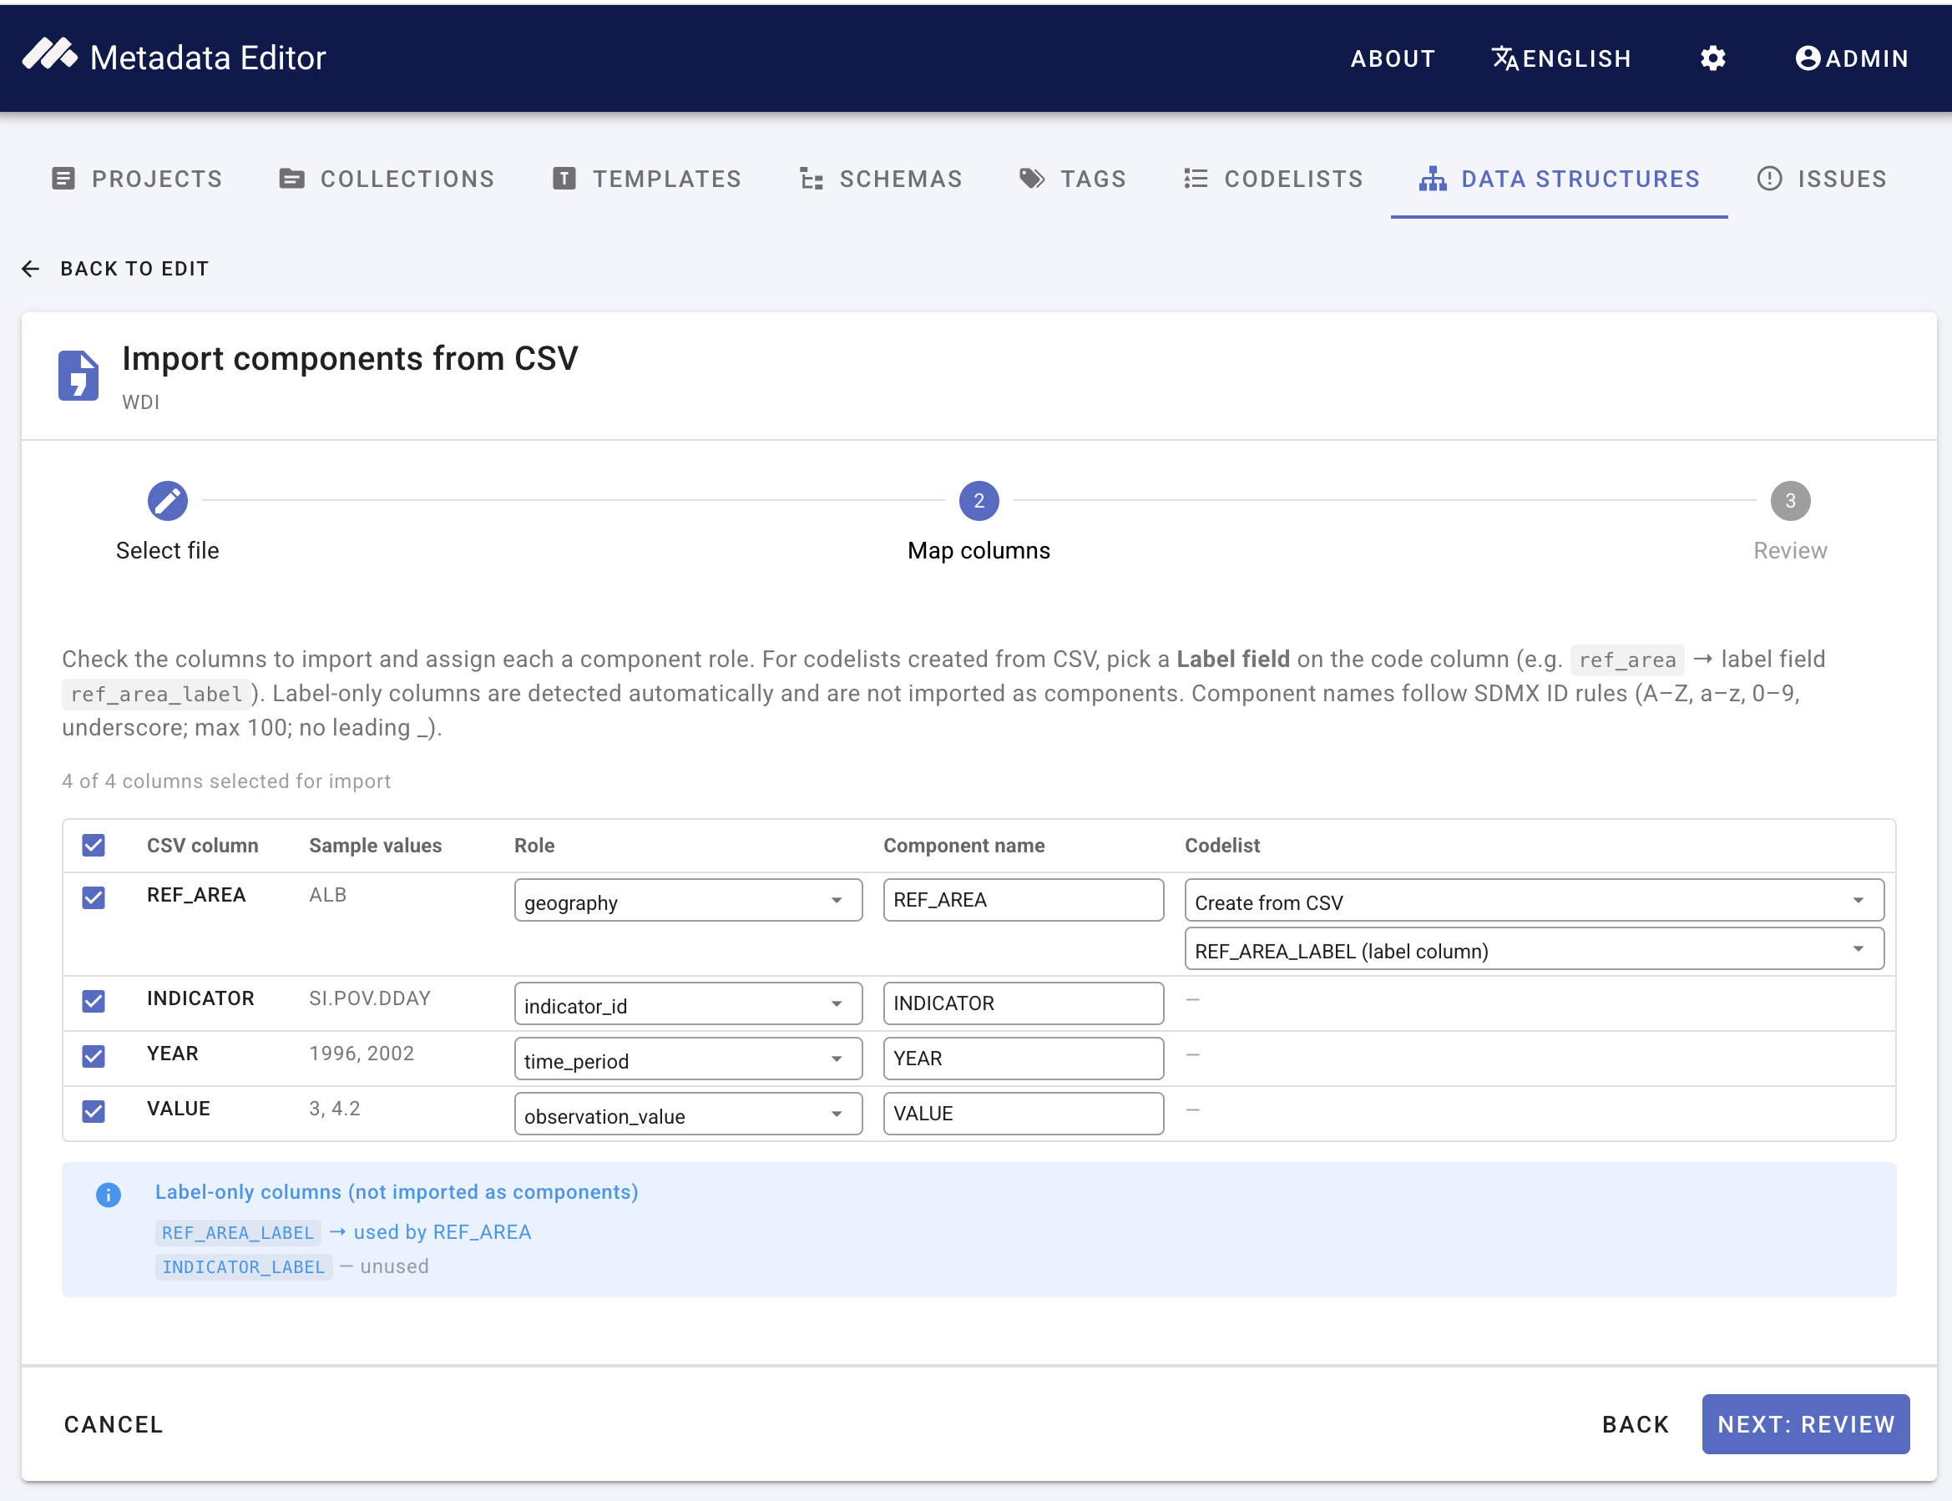This screenshot has width=1952, height=1501.
Task: Edit the REF_AREA component name field
Action: pyautogui.click(x=1023, y=901)
